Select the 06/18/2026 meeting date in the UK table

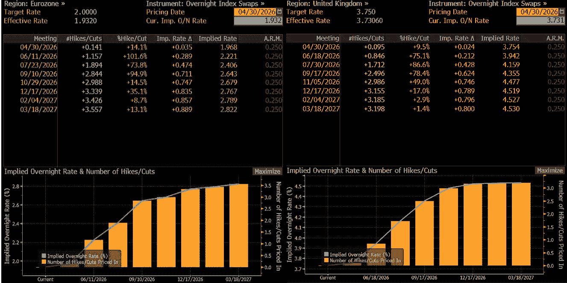point(321,56)
